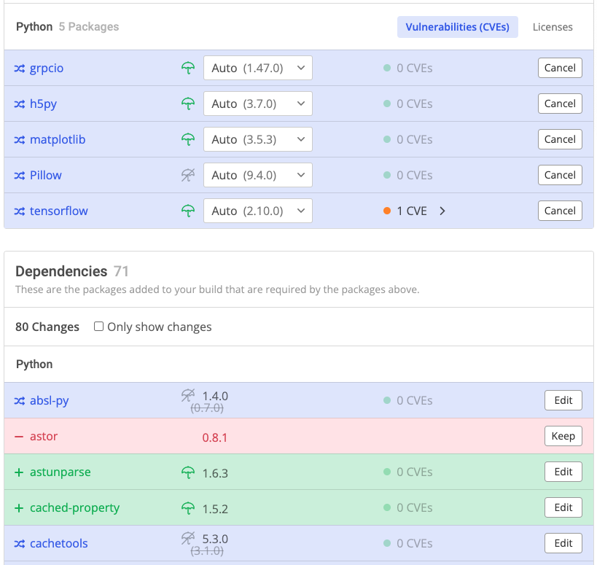Open the version dropdown for Pillow
Screen dimensions: 597x565
click(257, 175)
